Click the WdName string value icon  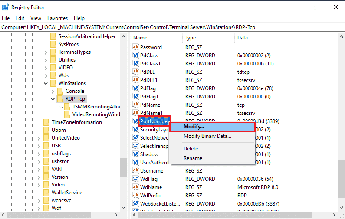[136, 187]
